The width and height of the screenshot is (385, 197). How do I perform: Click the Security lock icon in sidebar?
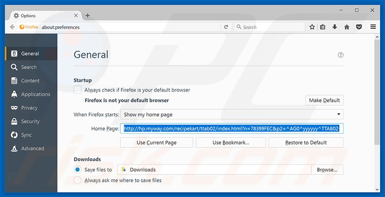[14, 121]
